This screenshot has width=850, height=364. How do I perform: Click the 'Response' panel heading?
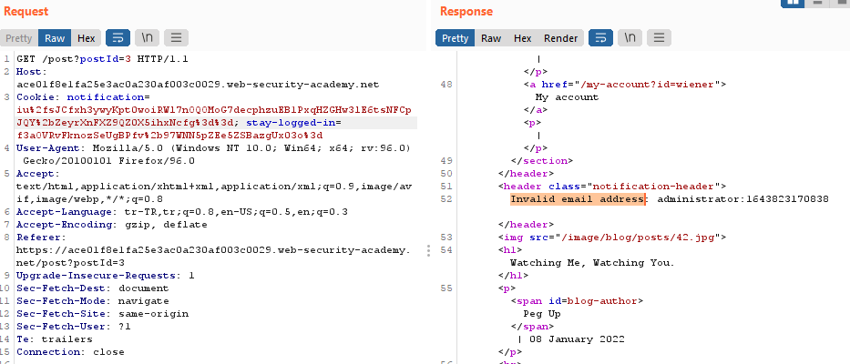466,11
